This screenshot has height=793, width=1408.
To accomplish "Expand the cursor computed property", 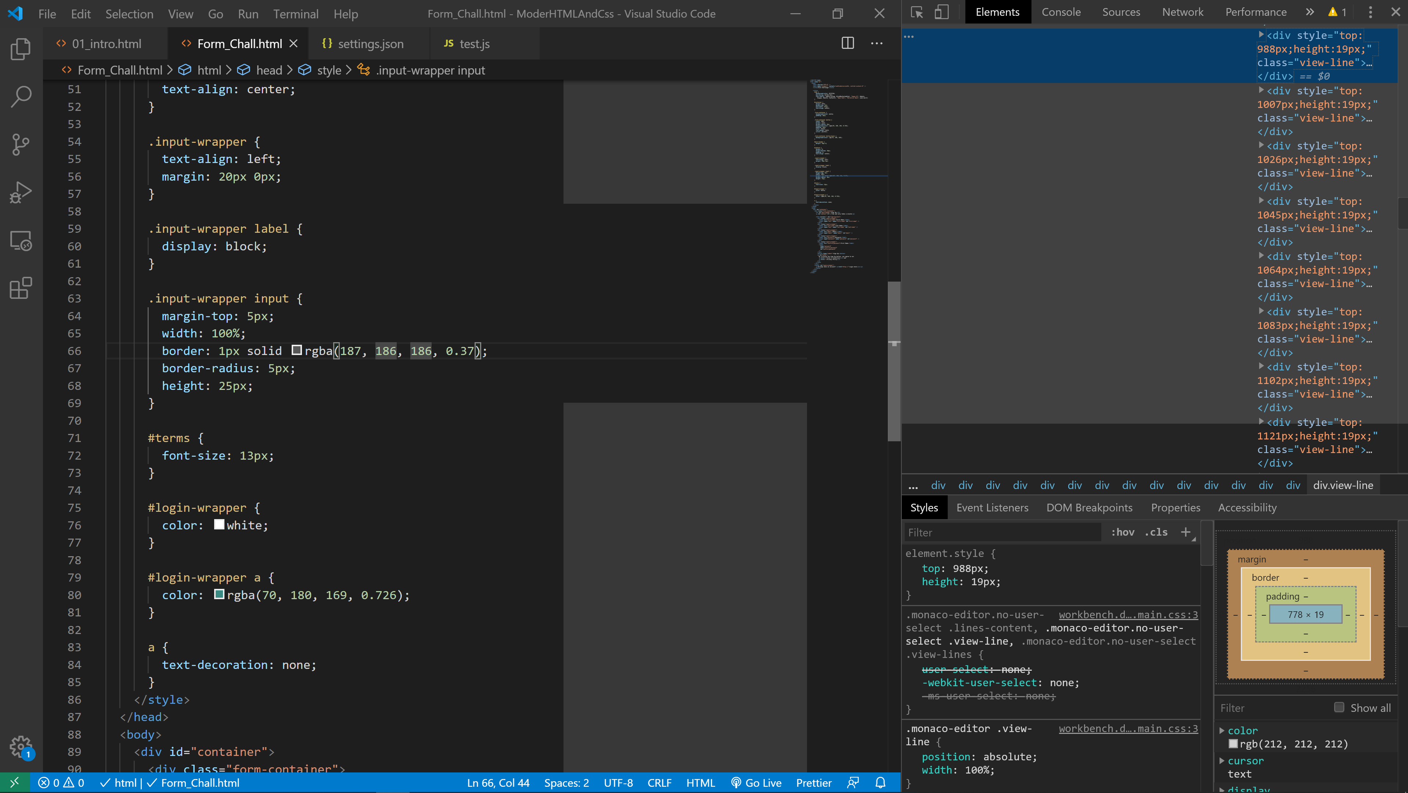I will (x=1222, y=760).
